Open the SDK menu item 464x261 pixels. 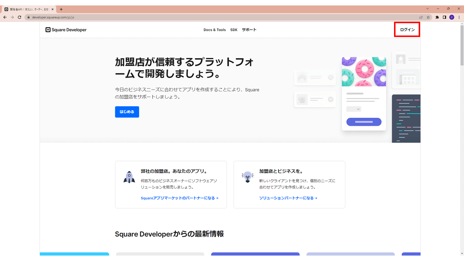234,30
